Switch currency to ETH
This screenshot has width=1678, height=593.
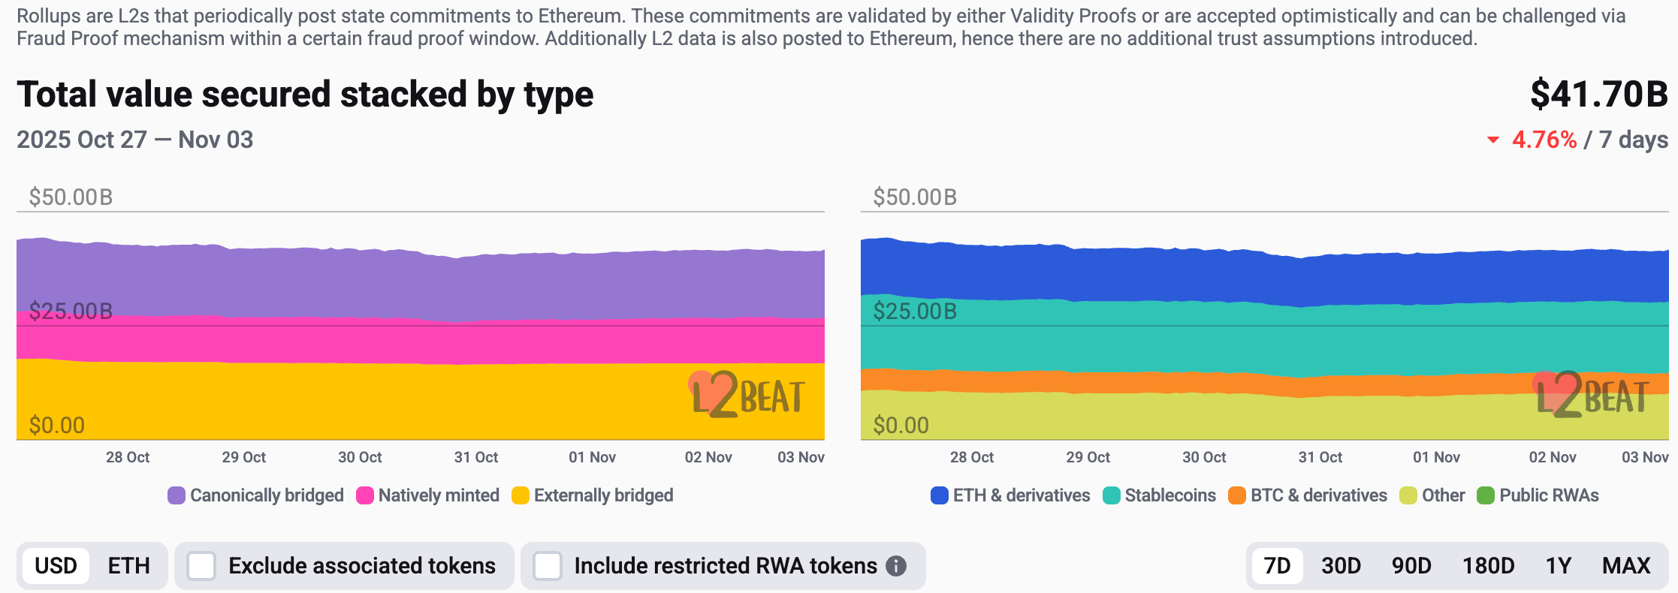(x=128, y=566)
